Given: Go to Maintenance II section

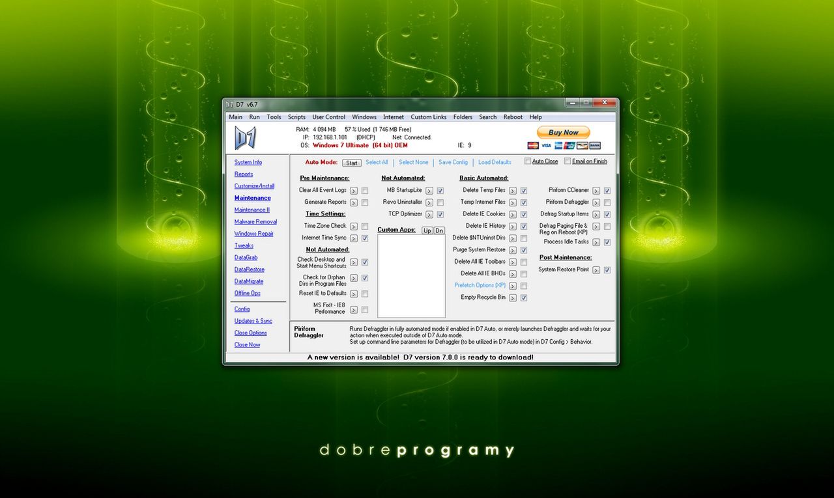Looking at the screenshot, I should (x=252, y=210).
